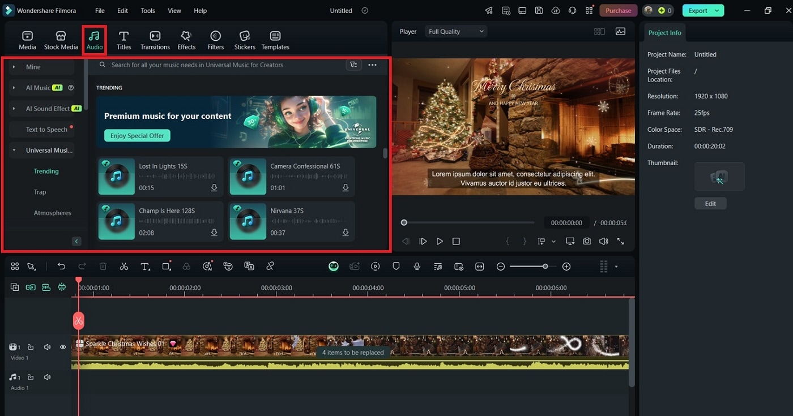Collapse the audio sidebar with the chevron

click(76, 242)
